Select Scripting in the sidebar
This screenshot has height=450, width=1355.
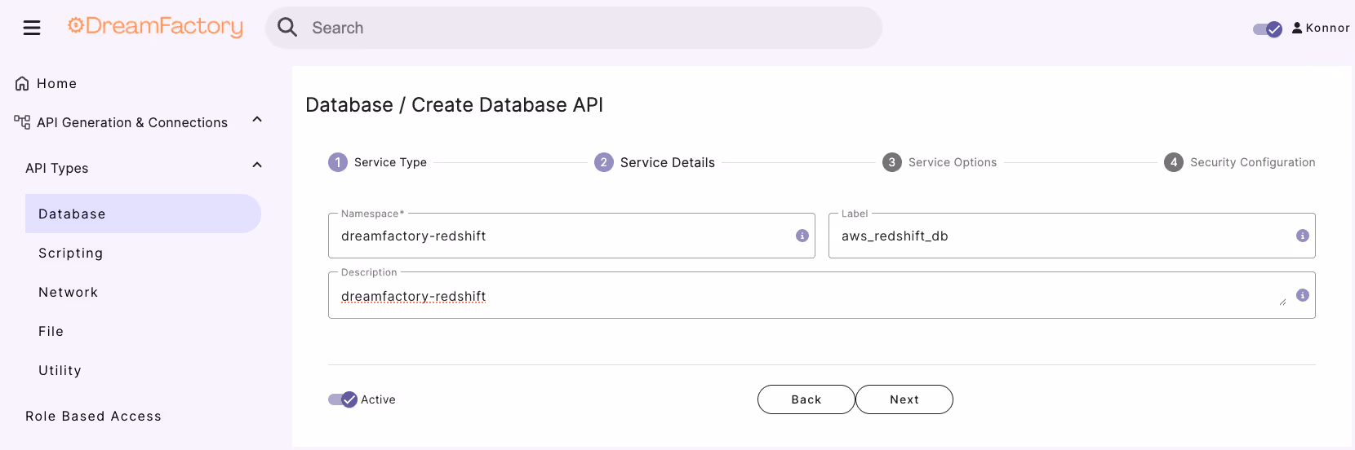click(x=71, y=254)
